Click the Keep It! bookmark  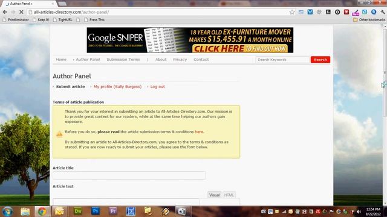click(x=41, y=20)
